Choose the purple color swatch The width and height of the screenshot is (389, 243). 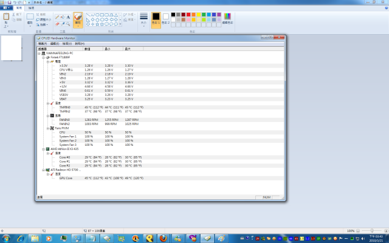[x=219, y=15]
